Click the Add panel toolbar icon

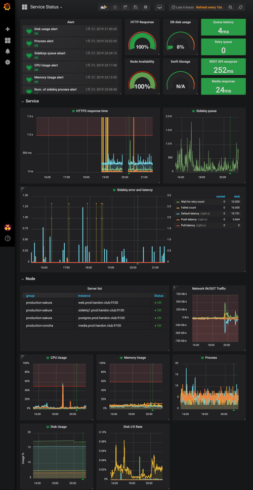[x=104, y=7]
